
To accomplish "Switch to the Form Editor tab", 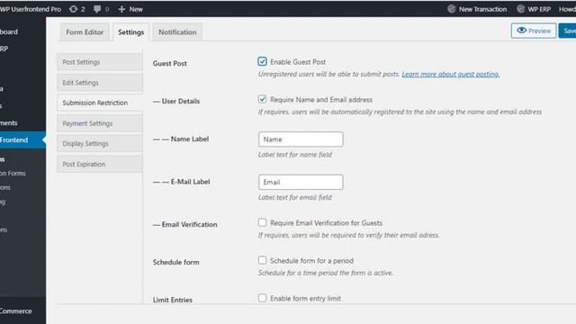I will tap(85, 32).
